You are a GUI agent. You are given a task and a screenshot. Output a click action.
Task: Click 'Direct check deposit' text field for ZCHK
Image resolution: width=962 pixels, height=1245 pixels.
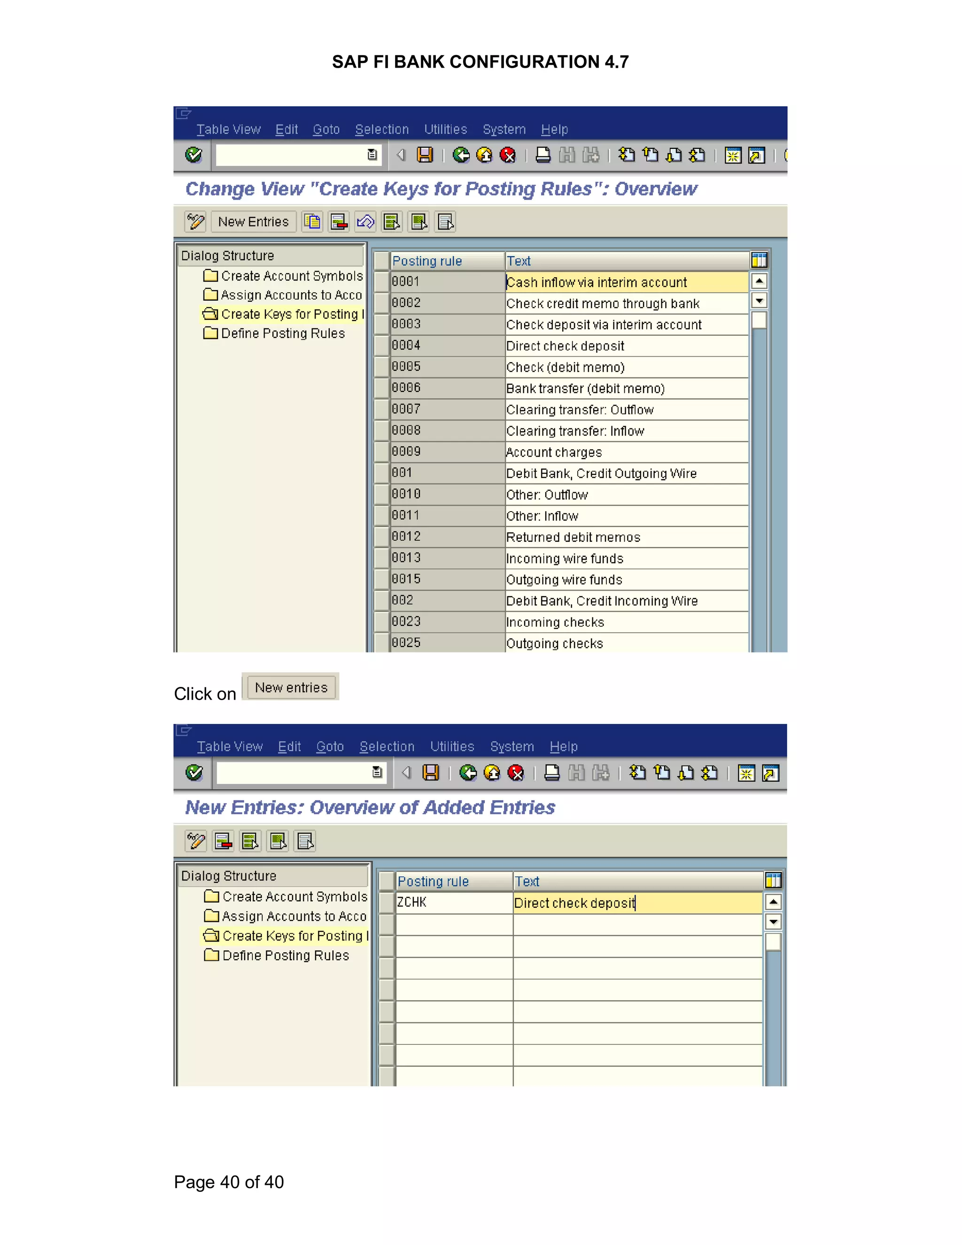tap(638, 903)
